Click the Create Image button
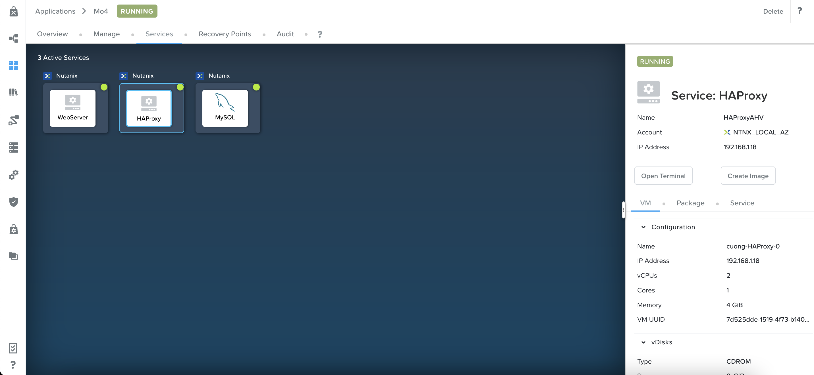The height and width of the screenshot is (375, 814). (x=748, y=176)
